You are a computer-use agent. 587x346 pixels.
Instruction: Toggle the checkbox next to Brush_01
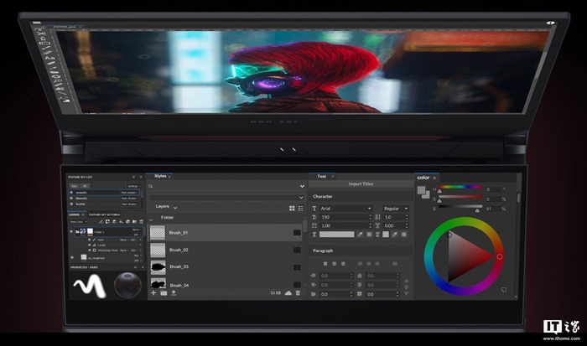click(x=297, y=232)
